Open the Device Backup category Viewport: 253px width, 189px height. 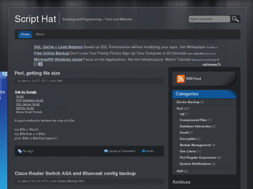tap(188, 102)
